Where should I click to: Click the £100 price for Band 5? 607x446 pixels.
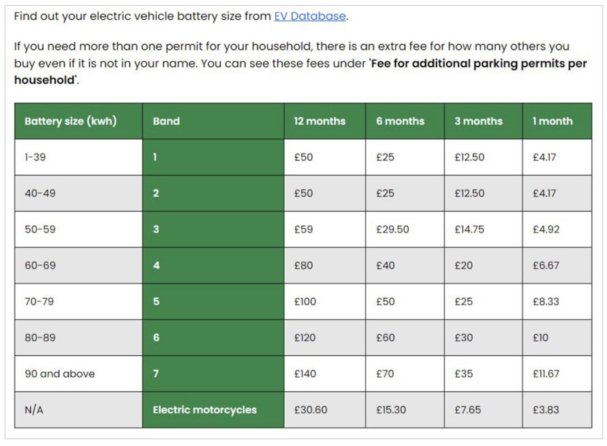pos(305,302)
